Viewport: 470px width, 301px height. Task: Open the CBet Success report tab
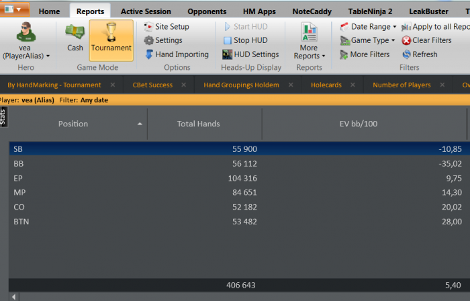coord(152,85)
